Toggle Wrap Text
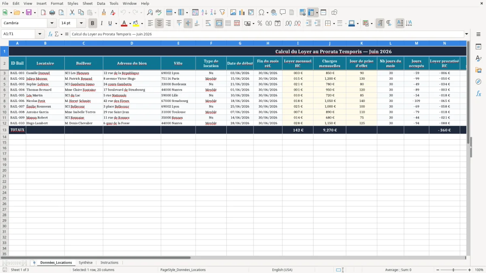The width and height of the screenshot is (486, 273). [x=208, y=23]
